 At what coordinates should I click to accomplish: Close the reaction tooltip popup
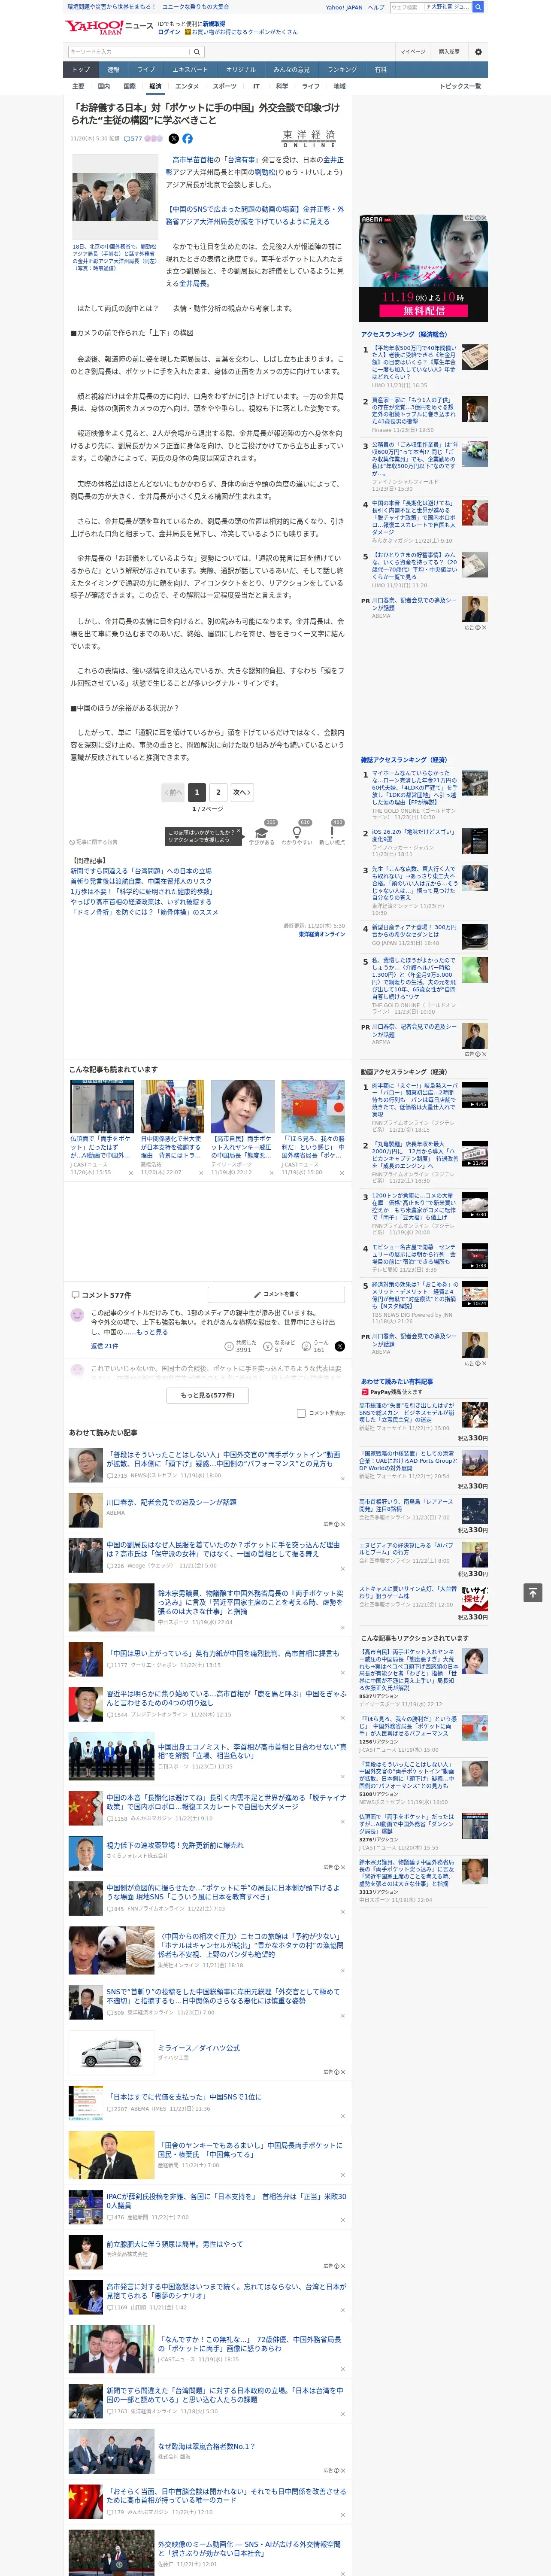tap(240, 831)
